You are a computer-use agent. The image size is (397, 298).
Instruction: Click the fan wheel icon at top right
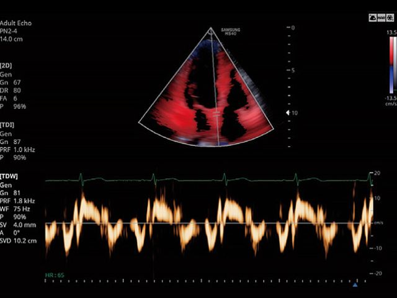pyautogui.click(x=390, y=19)
